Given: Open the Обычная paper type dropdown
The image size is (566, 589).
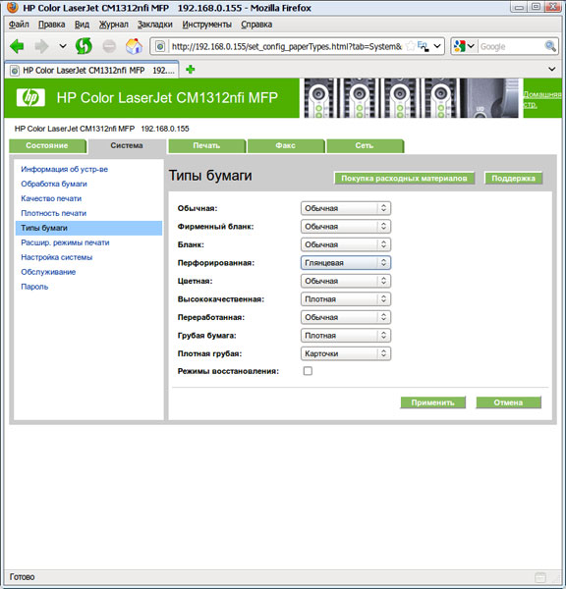Looking at the screenshot, I should point(346,208).
